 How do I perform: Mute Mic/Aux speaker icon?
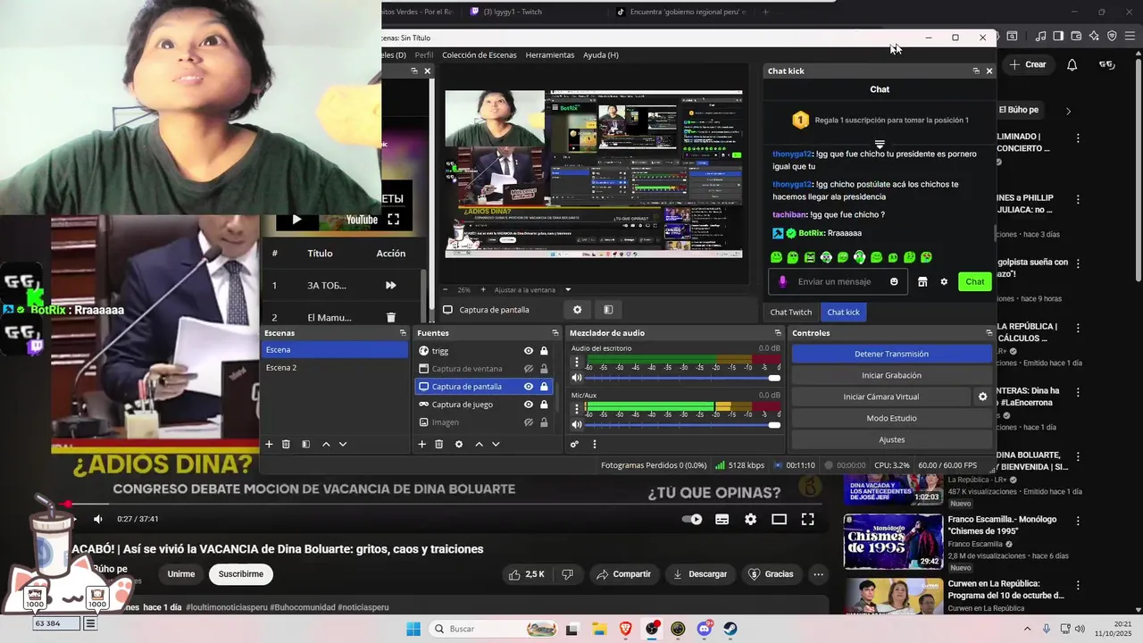[577, 424]
